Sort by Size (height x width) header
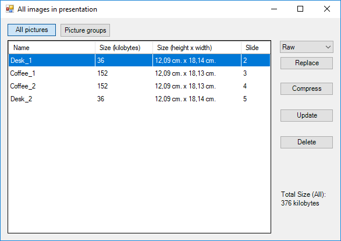 pos(197,48)
